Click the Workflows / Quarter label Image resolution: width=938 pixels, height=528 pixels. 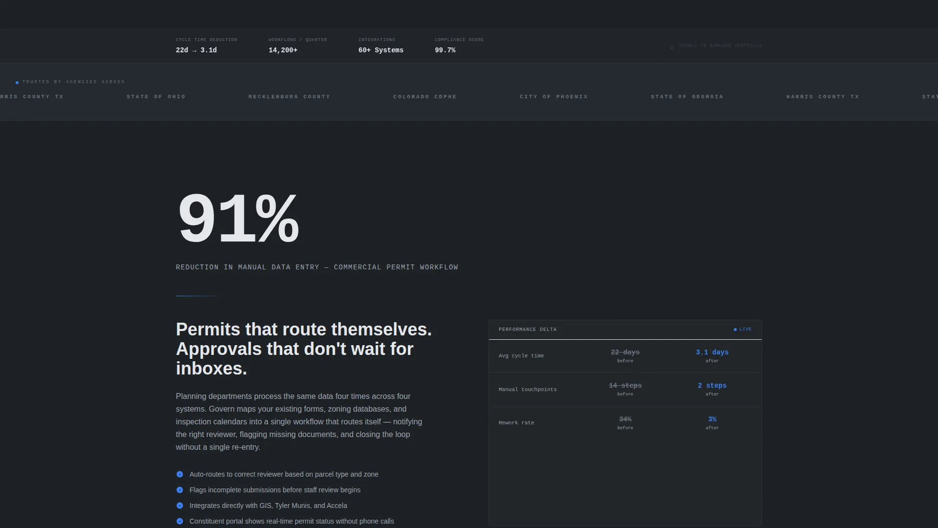click(298, 40)
